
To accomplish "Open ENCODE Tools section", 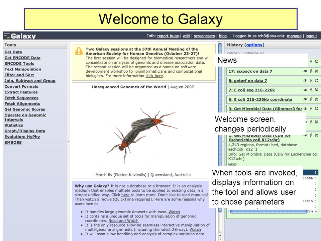I will coord(19,64).
